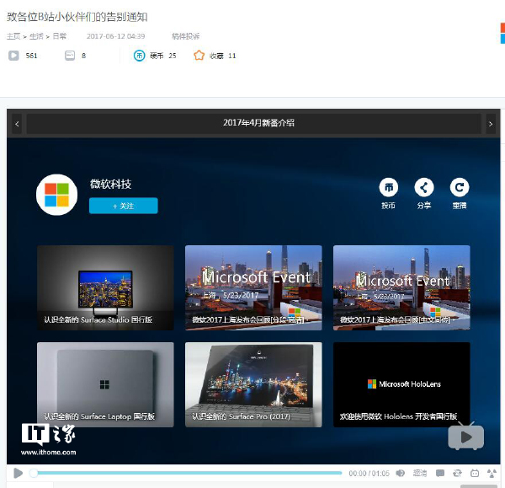Go to the next item with right arrow
Screen dimensions: 505x488
point(491,124)
